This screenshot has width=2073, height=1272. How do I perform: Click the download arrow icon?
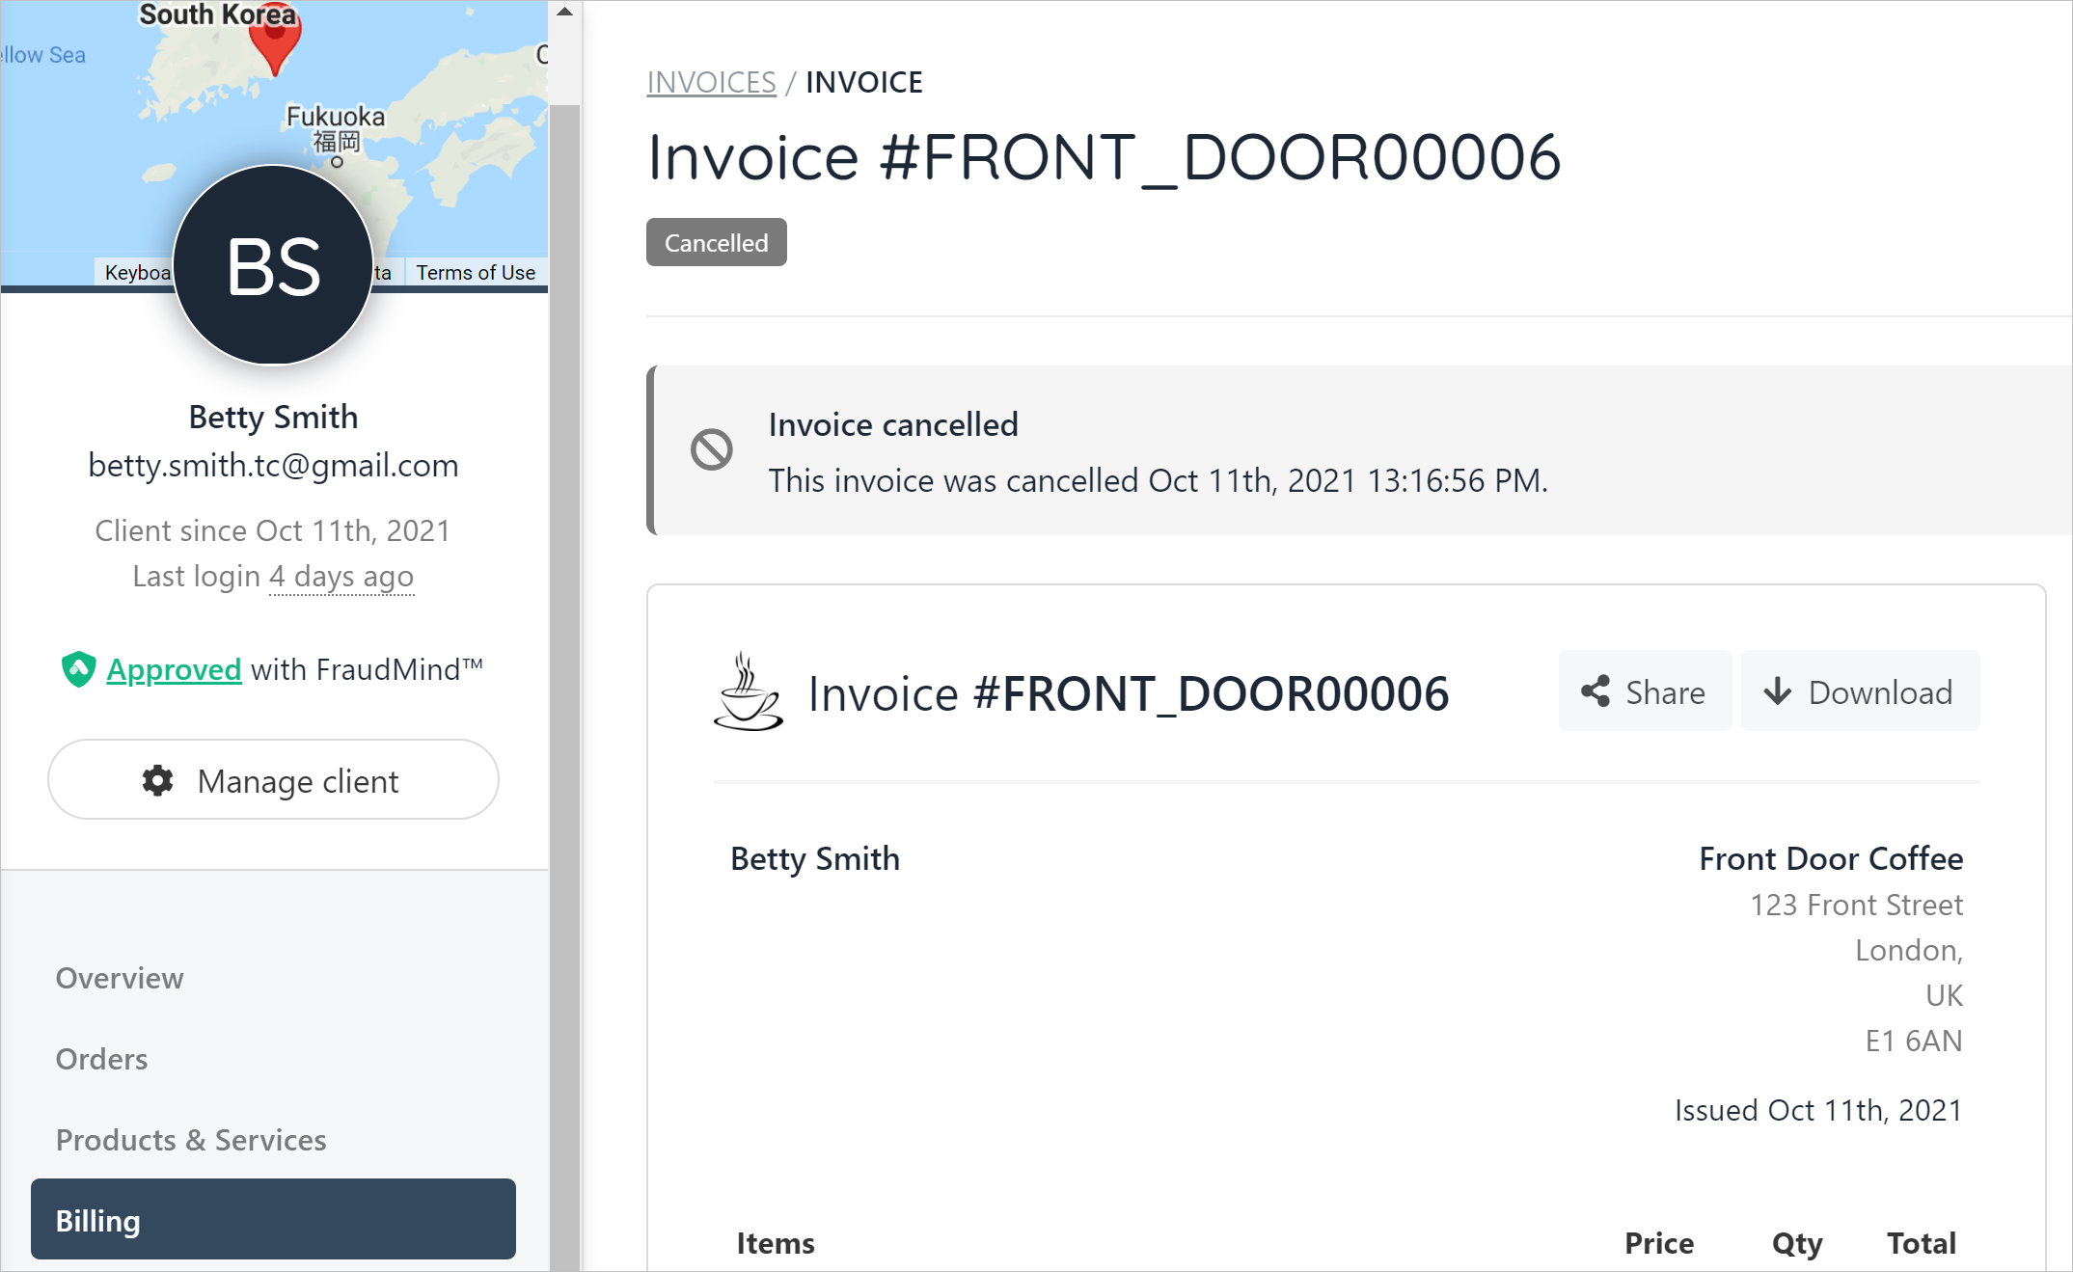click(1777, 691)
